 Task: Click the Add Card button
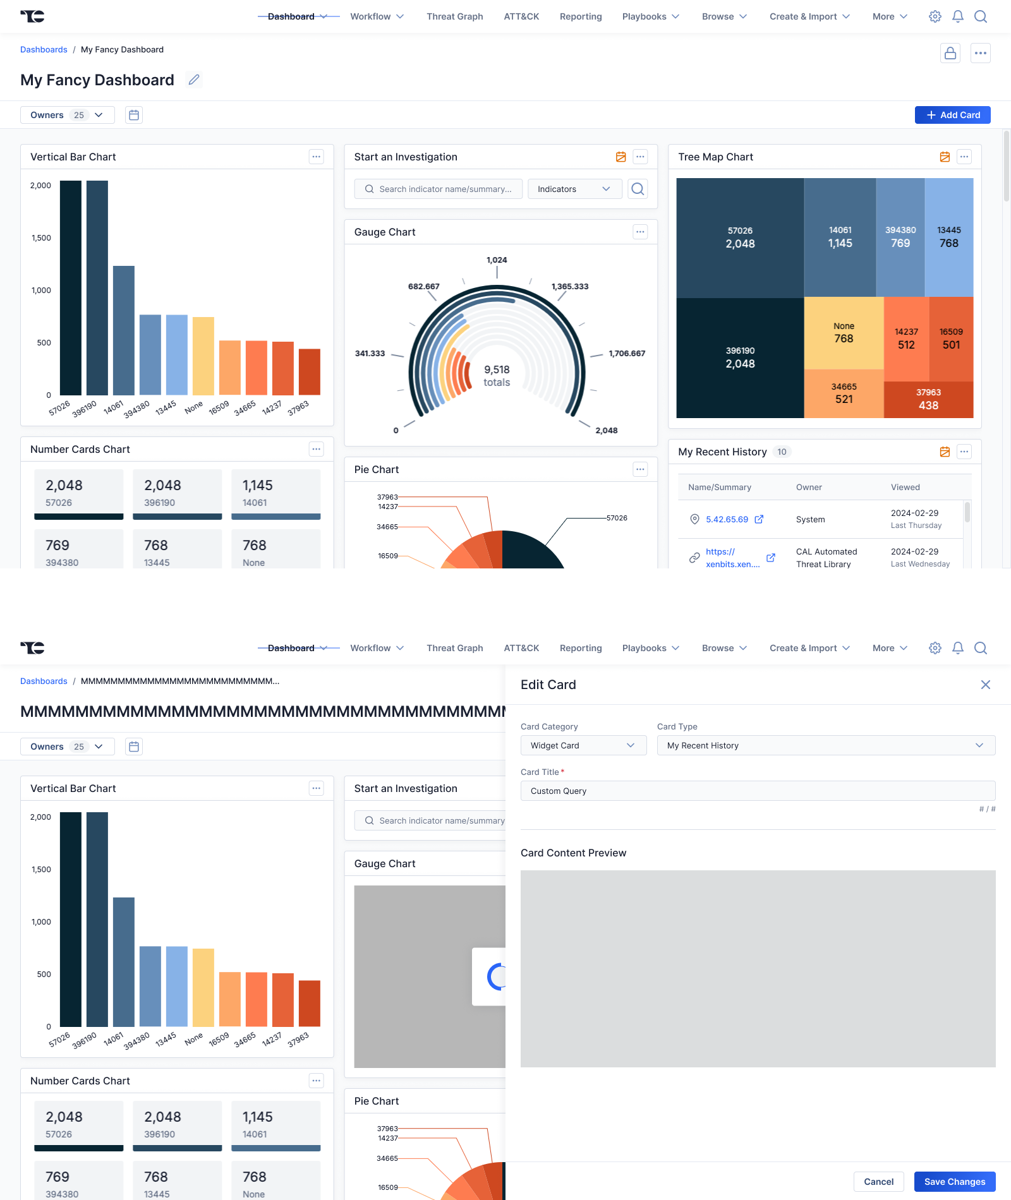(952, 115)
